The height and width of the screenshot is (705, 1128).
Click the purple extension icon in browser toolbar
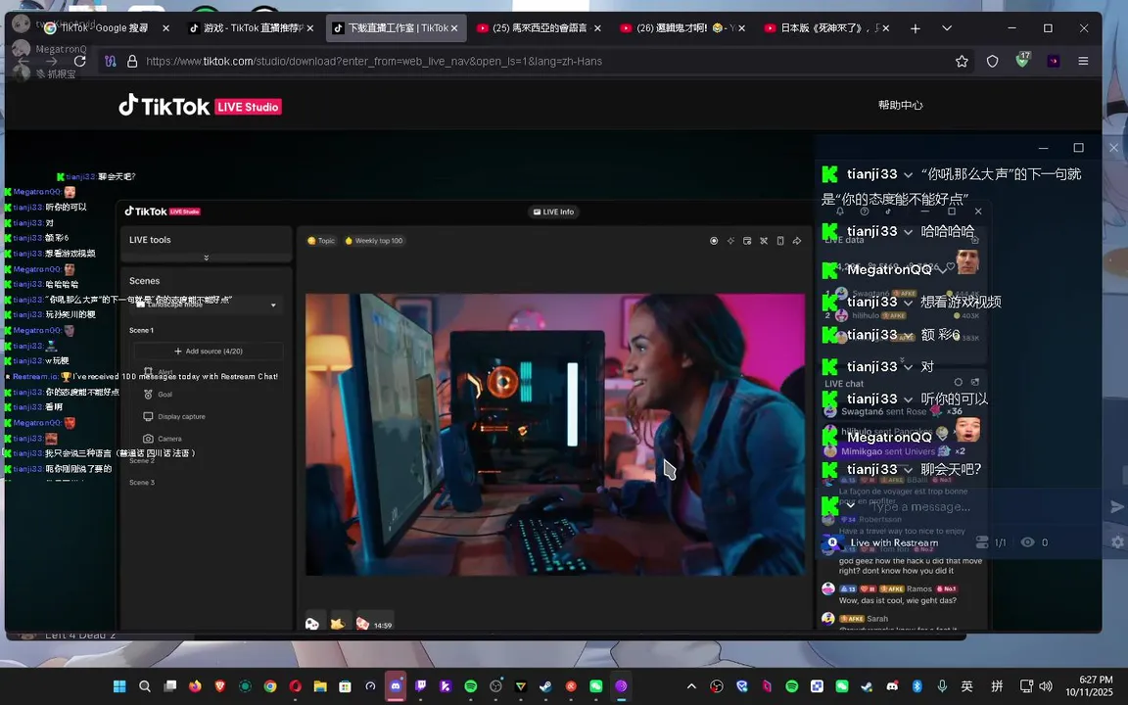(x=1054, y=61)
